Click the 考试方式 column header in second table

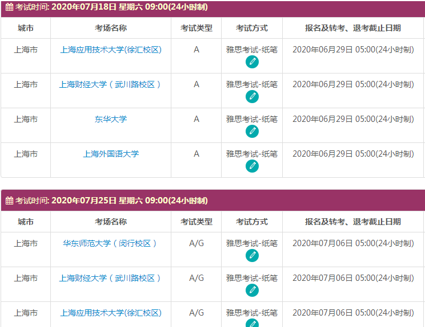(x=252, y=222)
